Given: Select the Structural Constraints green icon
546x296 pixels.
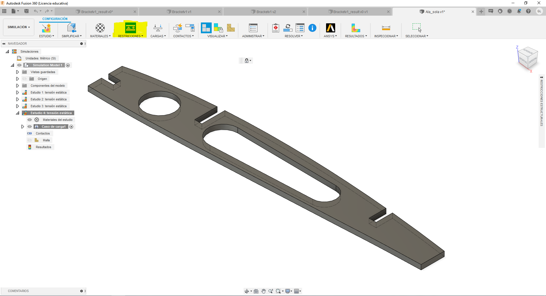Looking at the screenshot, I should [131, 28].
